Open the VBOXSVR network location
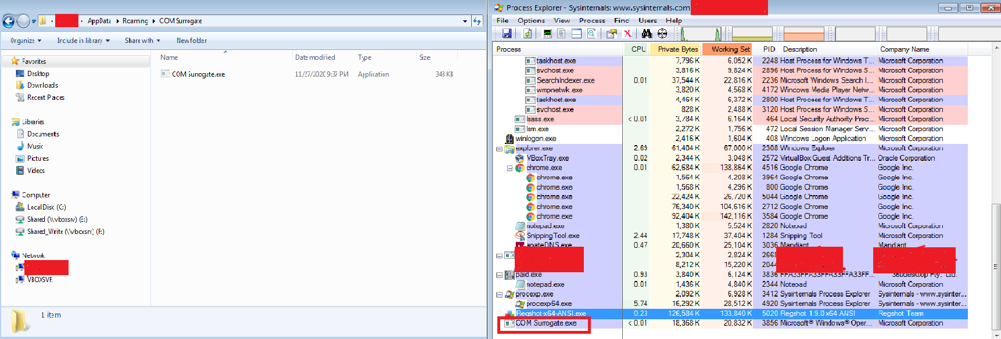This screenshot has width=1001, height=339. tap(40, 279)
